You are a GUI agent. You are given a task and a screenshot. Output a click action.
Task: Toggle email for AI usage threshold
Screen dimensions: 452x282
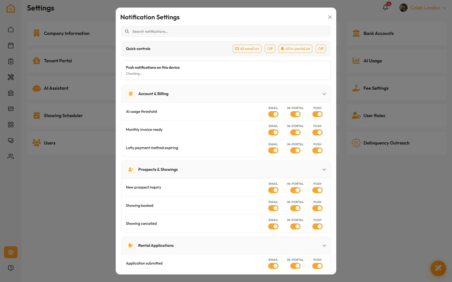pos(273,114)
